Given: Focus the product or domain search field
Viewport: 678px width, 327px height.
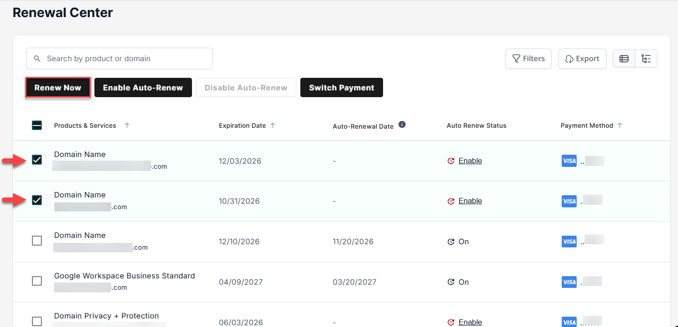Looking at the screenshot, I should pos(119,58).
